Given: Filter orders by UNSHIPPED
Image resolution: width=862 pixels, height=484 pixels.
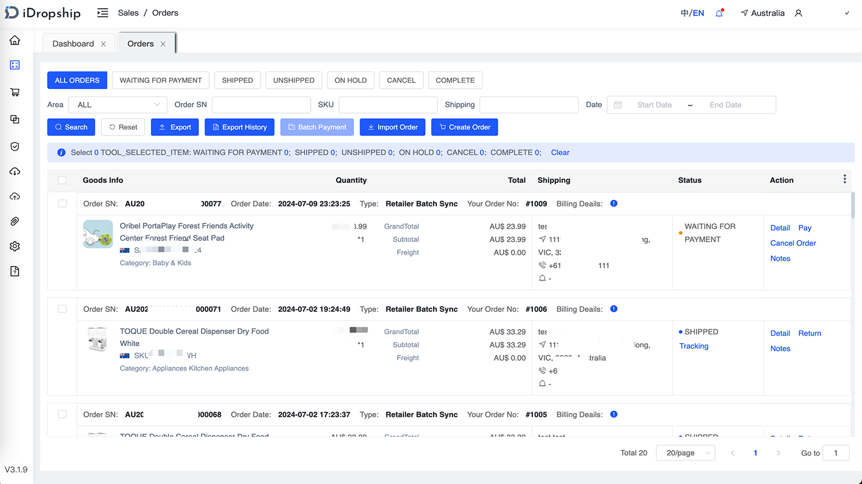Looking at the screenshot, I should [294, 80].
